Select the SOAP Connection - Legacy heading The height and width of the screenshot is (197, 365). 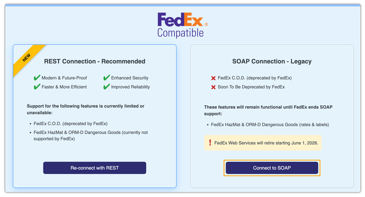[x=272, y=61]
